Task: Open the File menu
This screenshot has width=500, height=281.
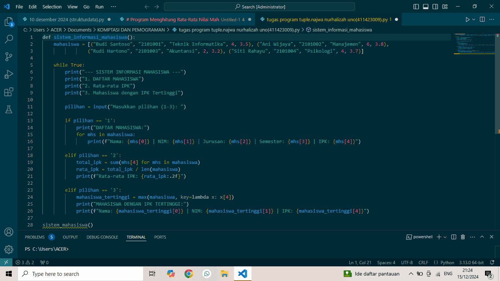Action: (x=19, y=7)
